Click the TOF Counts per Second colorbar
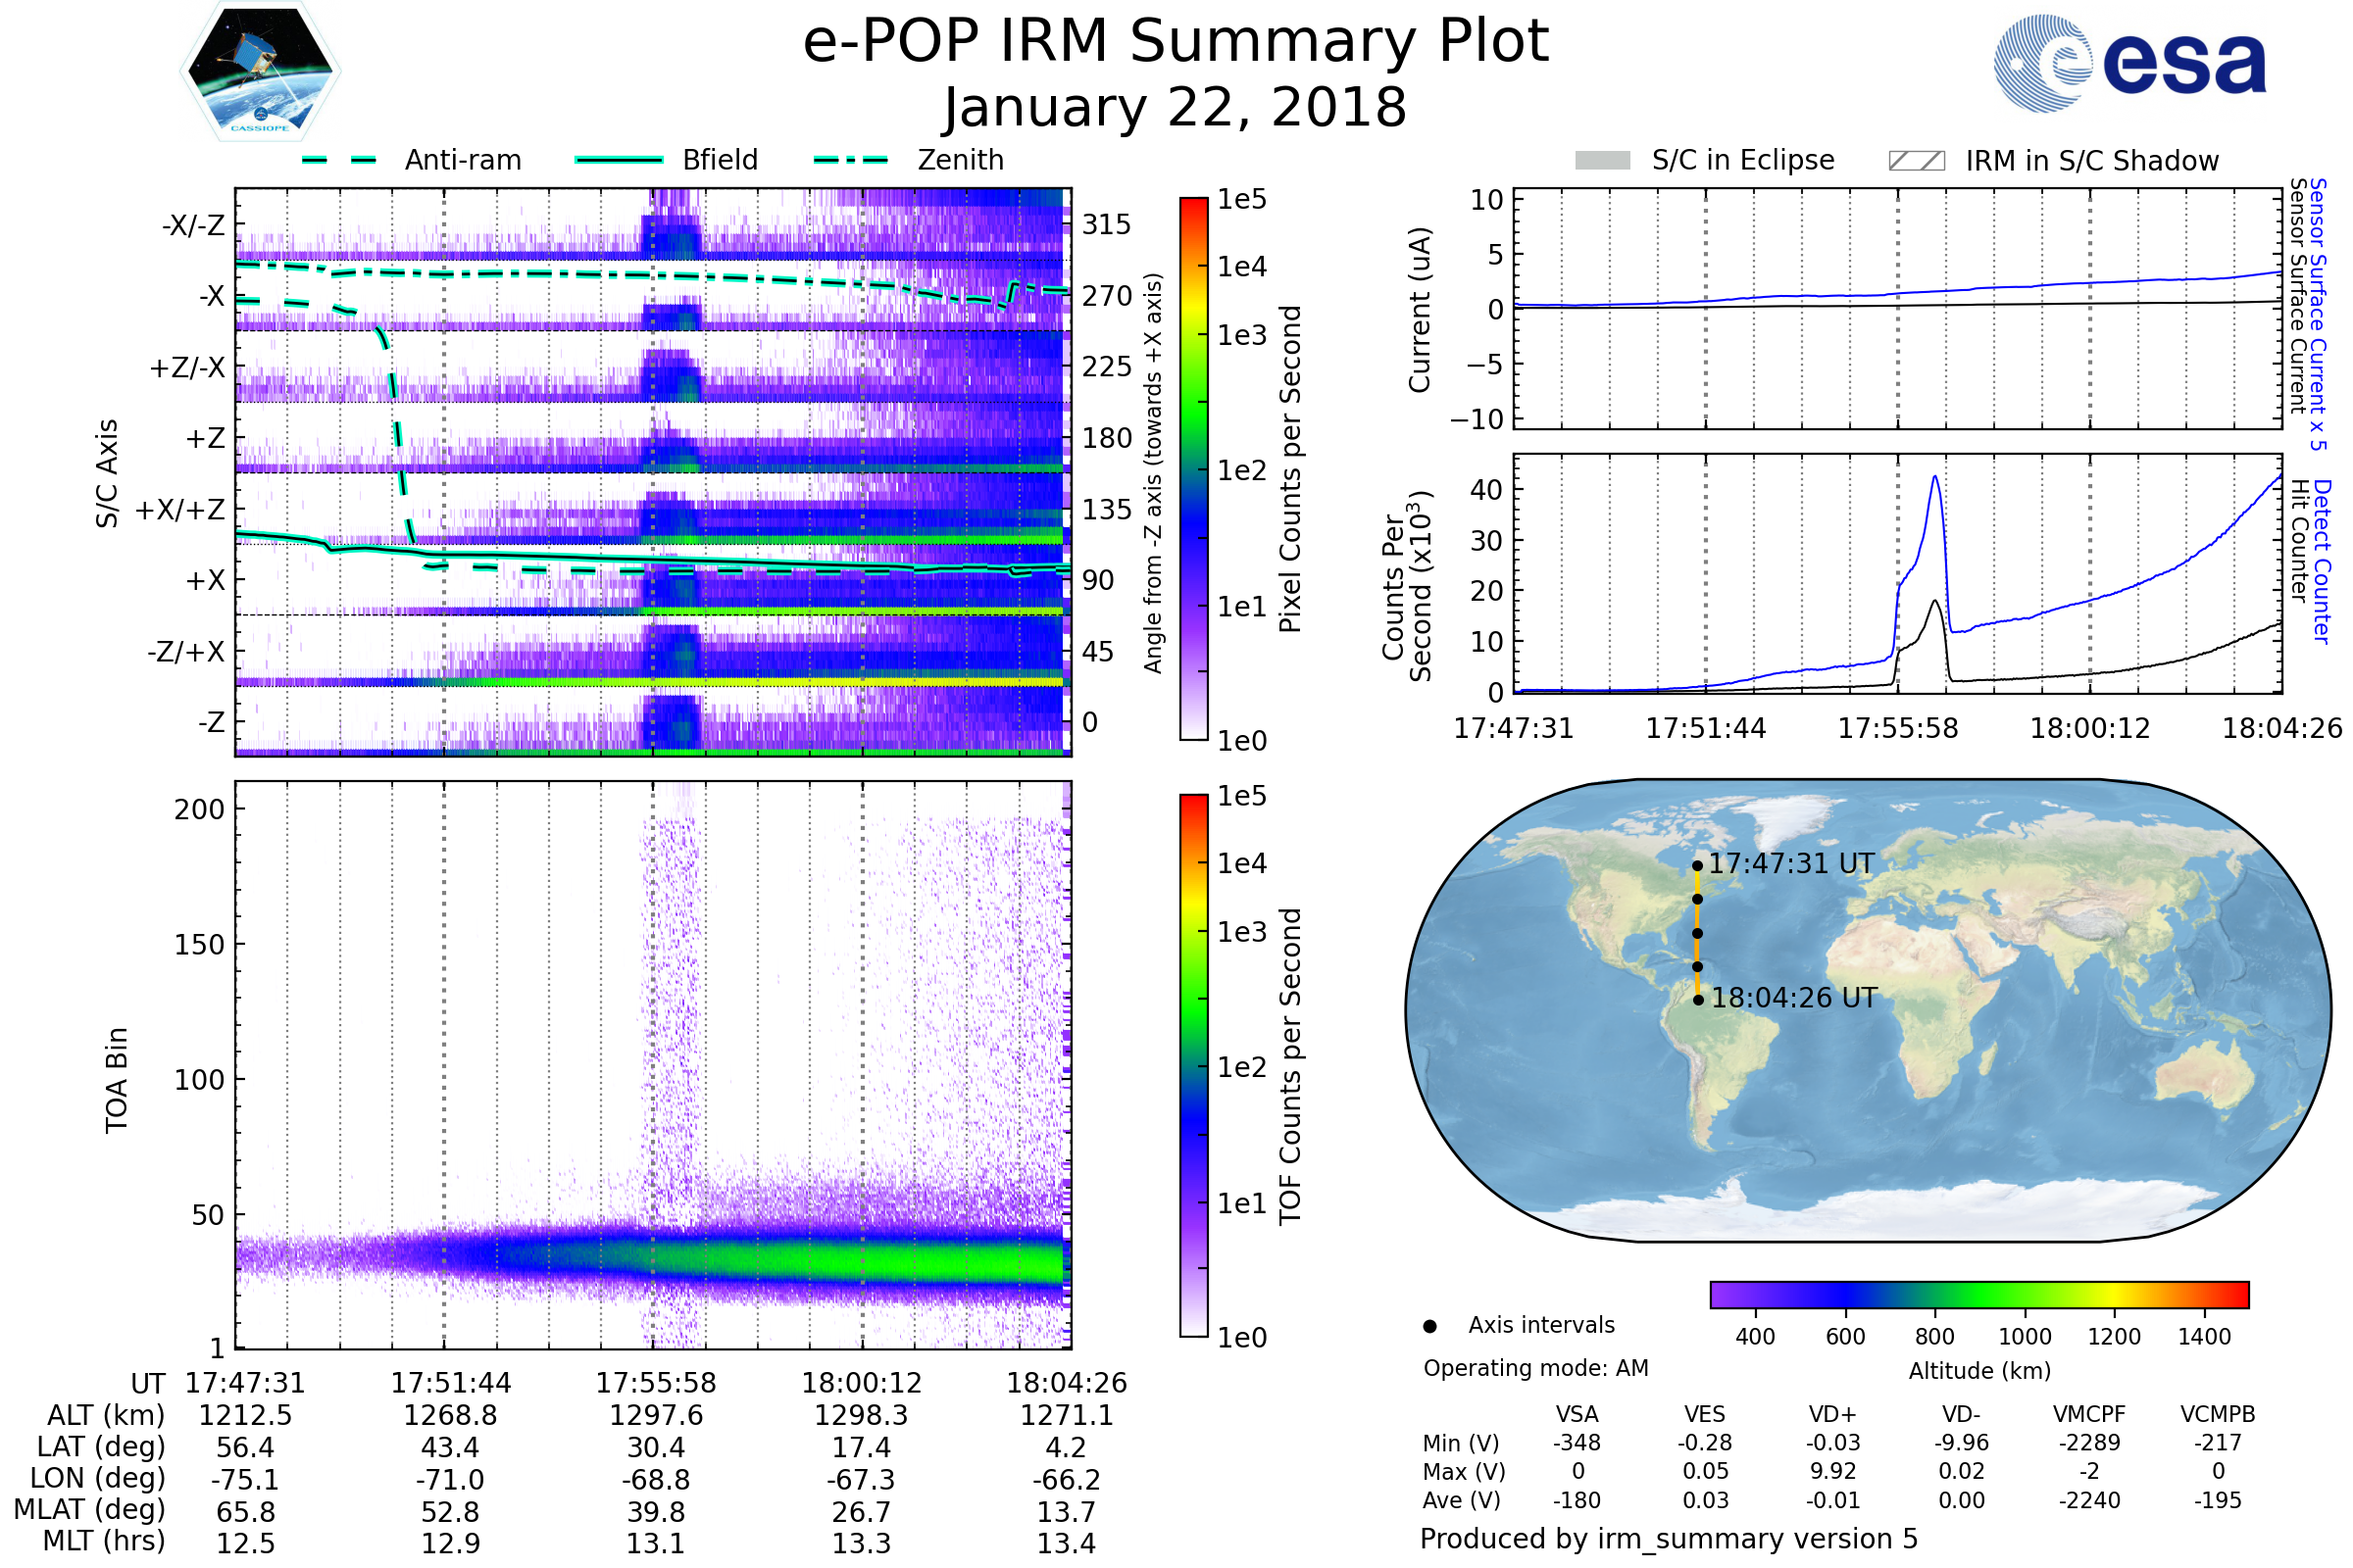The image size is (2353, 1568). click(x=1193, y=1065)
